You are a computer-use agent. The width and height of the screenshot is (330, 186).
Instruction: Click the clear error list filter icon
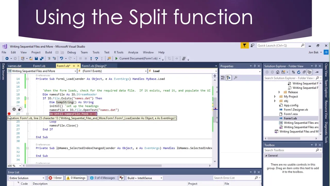tap(121, 178)
